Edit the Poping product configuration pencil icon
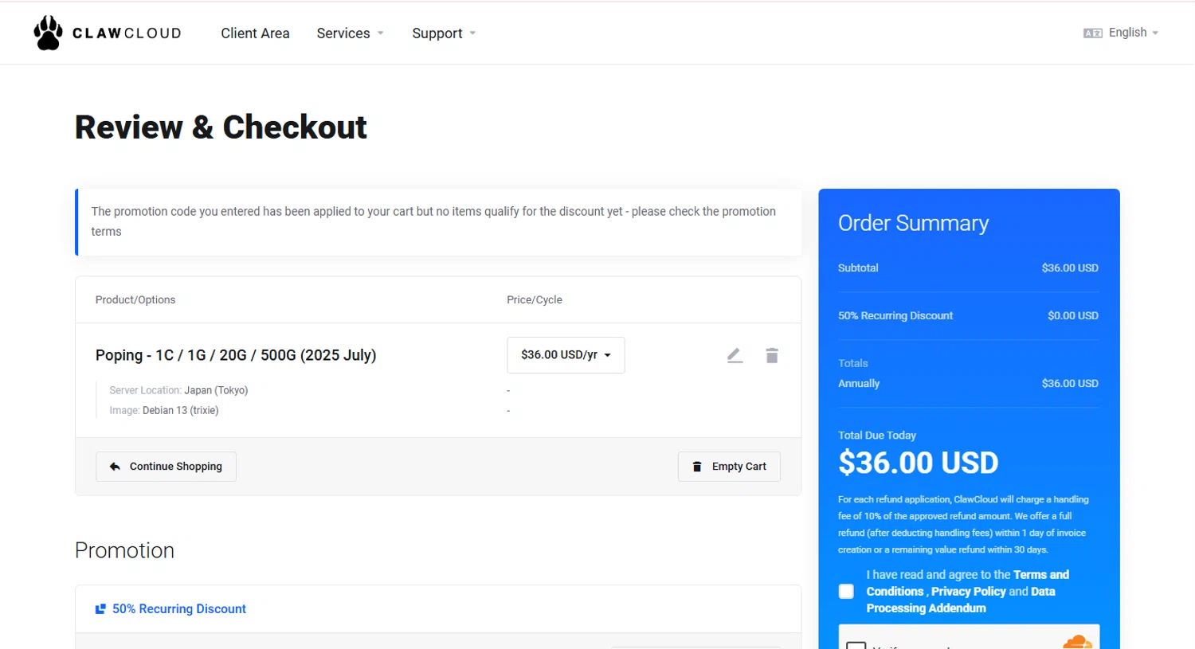1195x649 pixels. 735,355
